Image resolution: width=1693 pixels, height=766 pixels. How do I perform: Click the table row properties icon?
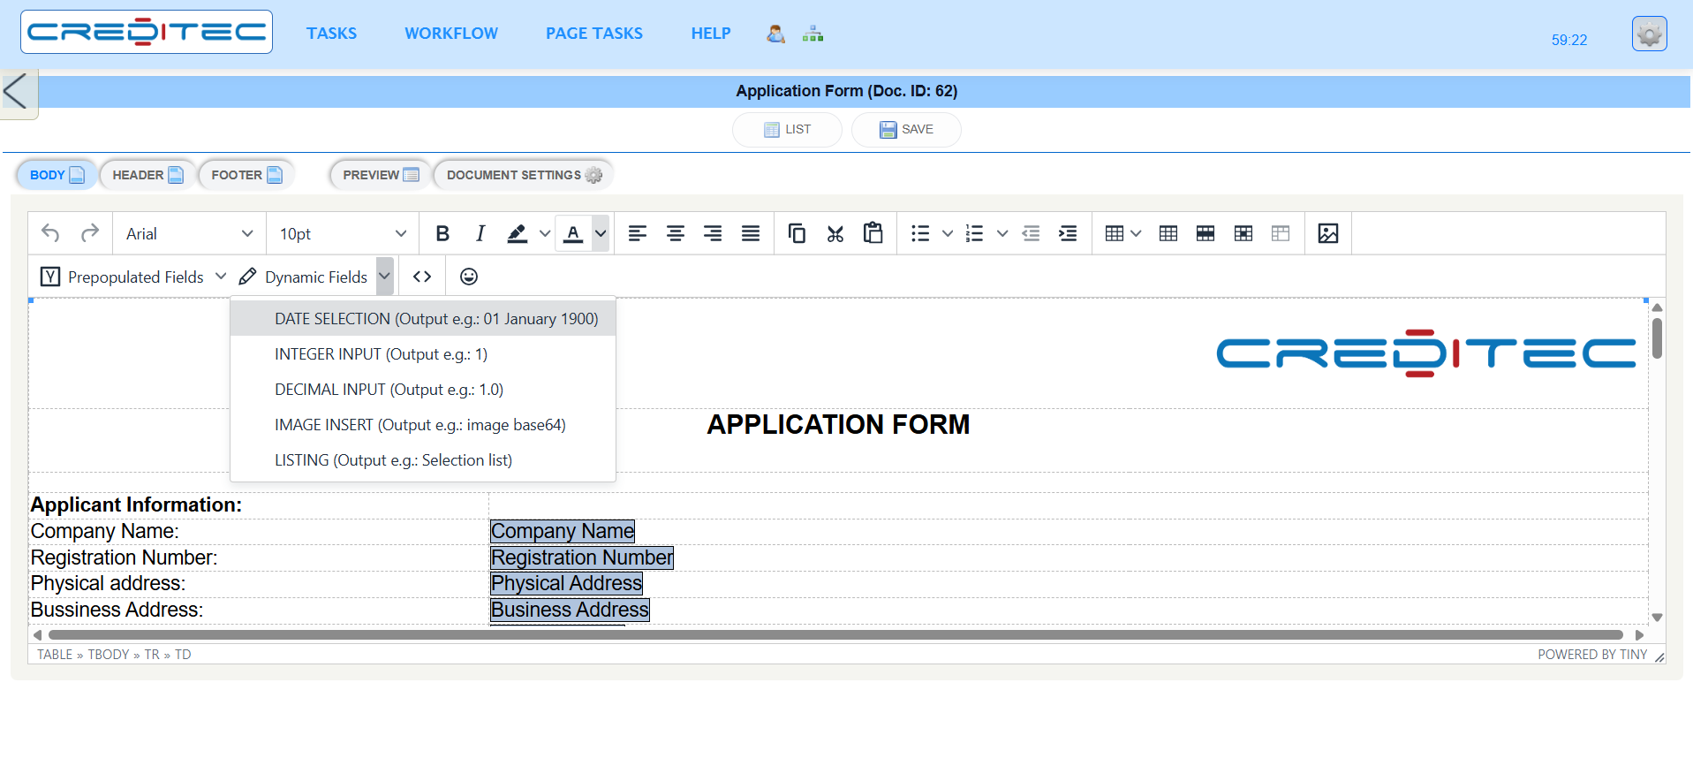pos(1206,233)
